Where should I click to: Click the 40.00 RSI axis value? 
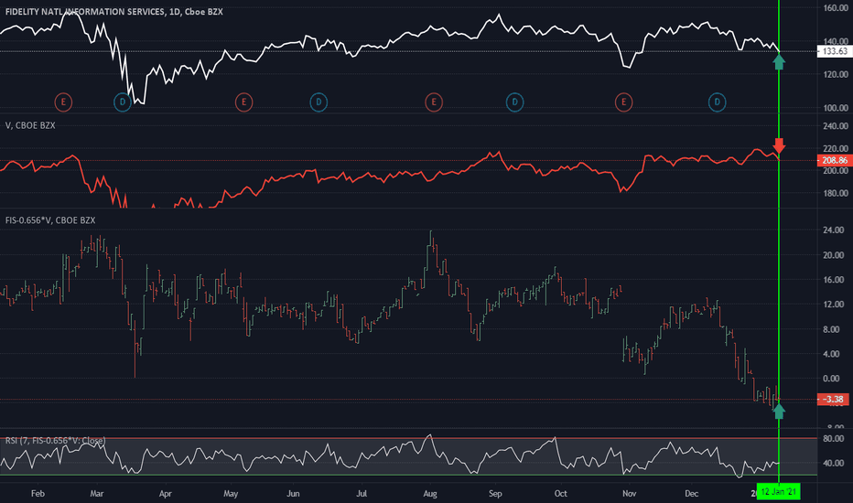834,464
